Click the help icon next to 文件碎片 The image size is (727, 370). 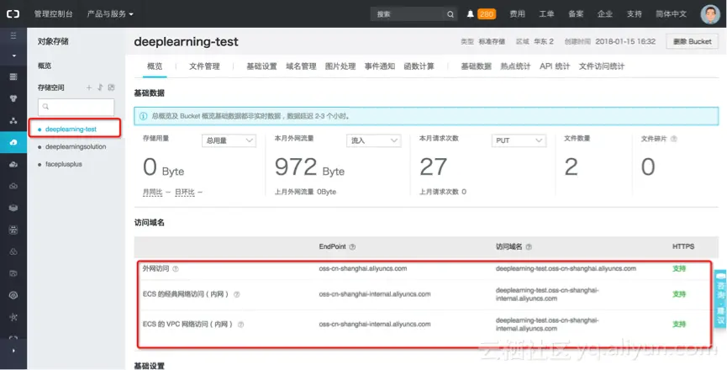674,139
